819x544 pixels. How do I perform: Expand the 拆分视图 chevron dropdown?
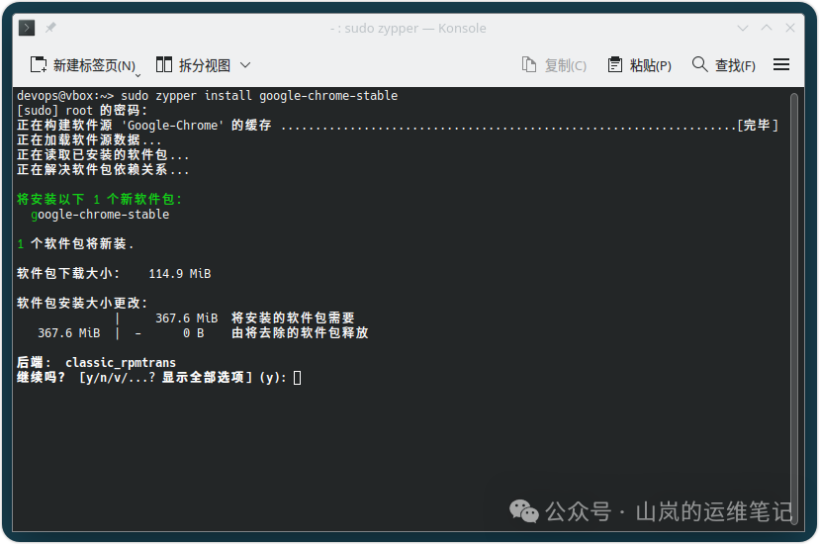245,65
